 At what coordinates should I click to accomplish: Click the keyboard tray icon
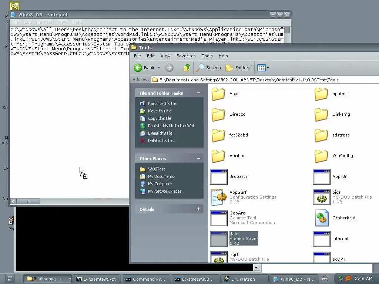325,279
